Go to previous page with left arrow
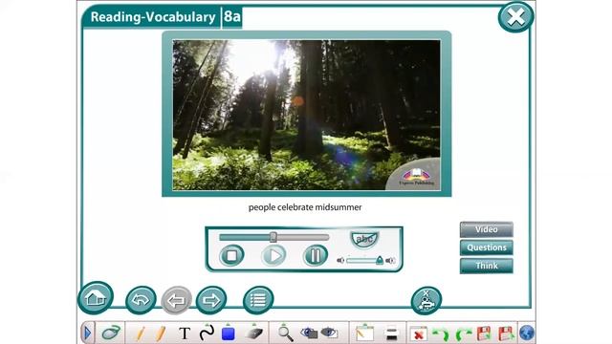This screenshot has height=344, width=612. click(176, 300)
